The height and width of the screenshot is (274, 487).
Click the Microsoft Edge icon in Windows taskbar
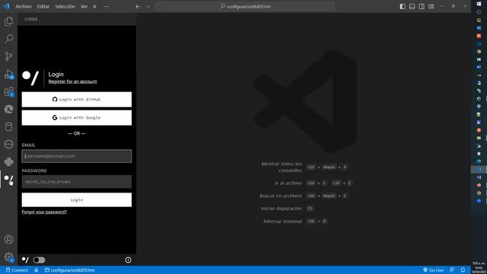pyautogui.click(x=479, y=161)
